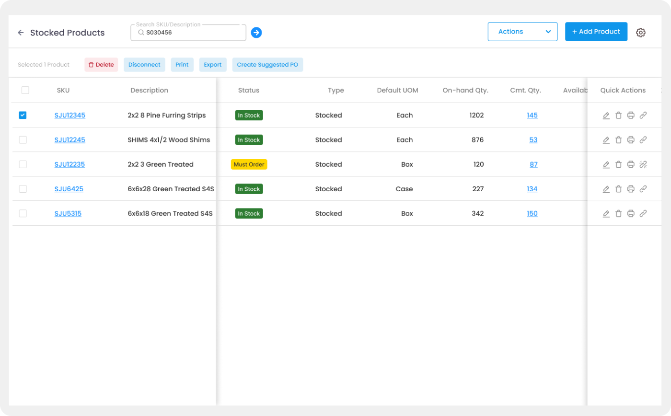Click the + Add Product button
The height and width of the screenshot is (416, 671).
[x=596, y=32]
